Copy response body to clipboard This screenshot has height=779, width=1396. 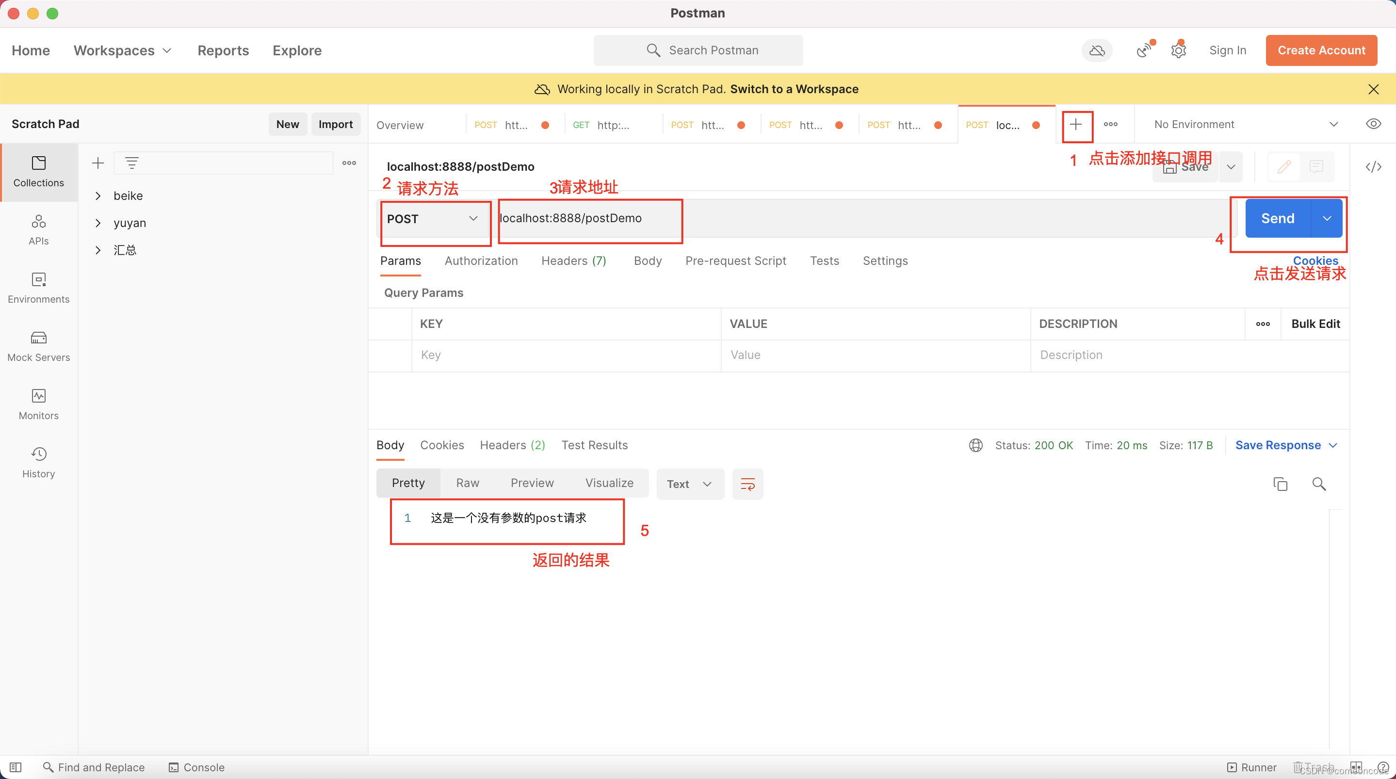click(1280, 484)
